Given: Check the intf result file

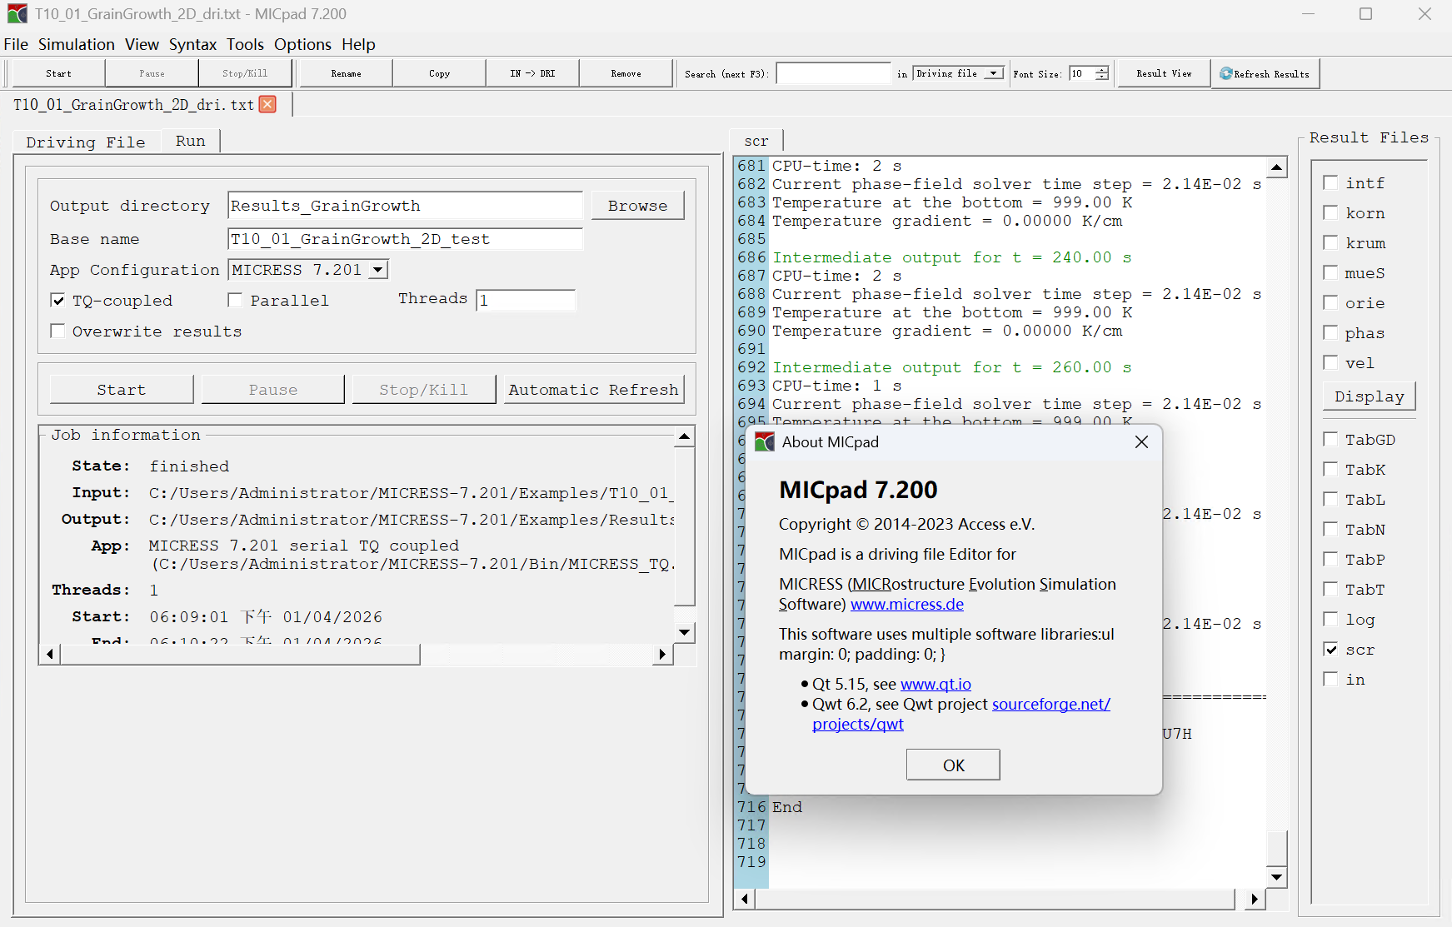Looking at the screenshot, I should [1331, 183].
